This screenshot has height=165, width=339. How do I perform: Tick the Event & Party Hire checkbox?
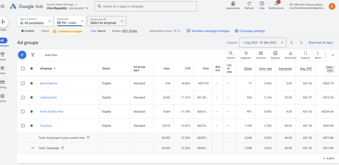(23, 112)
